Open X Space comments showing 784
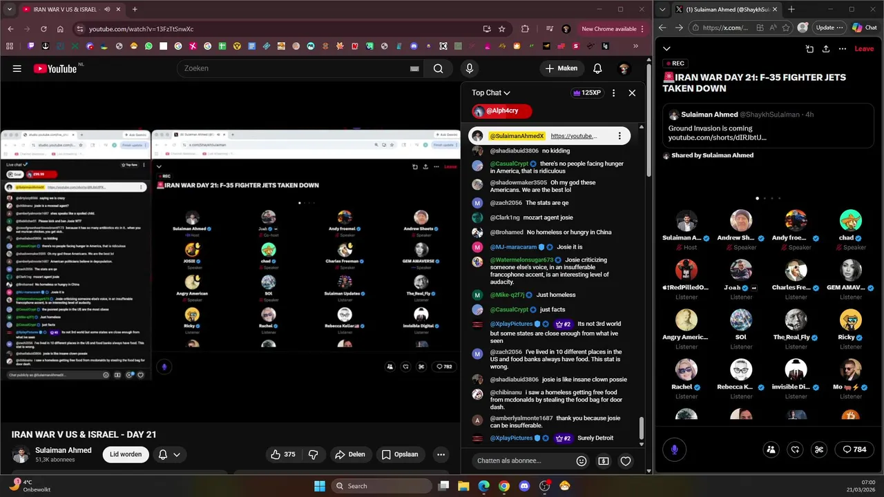The image size is (884, 497). coord(854,449)
